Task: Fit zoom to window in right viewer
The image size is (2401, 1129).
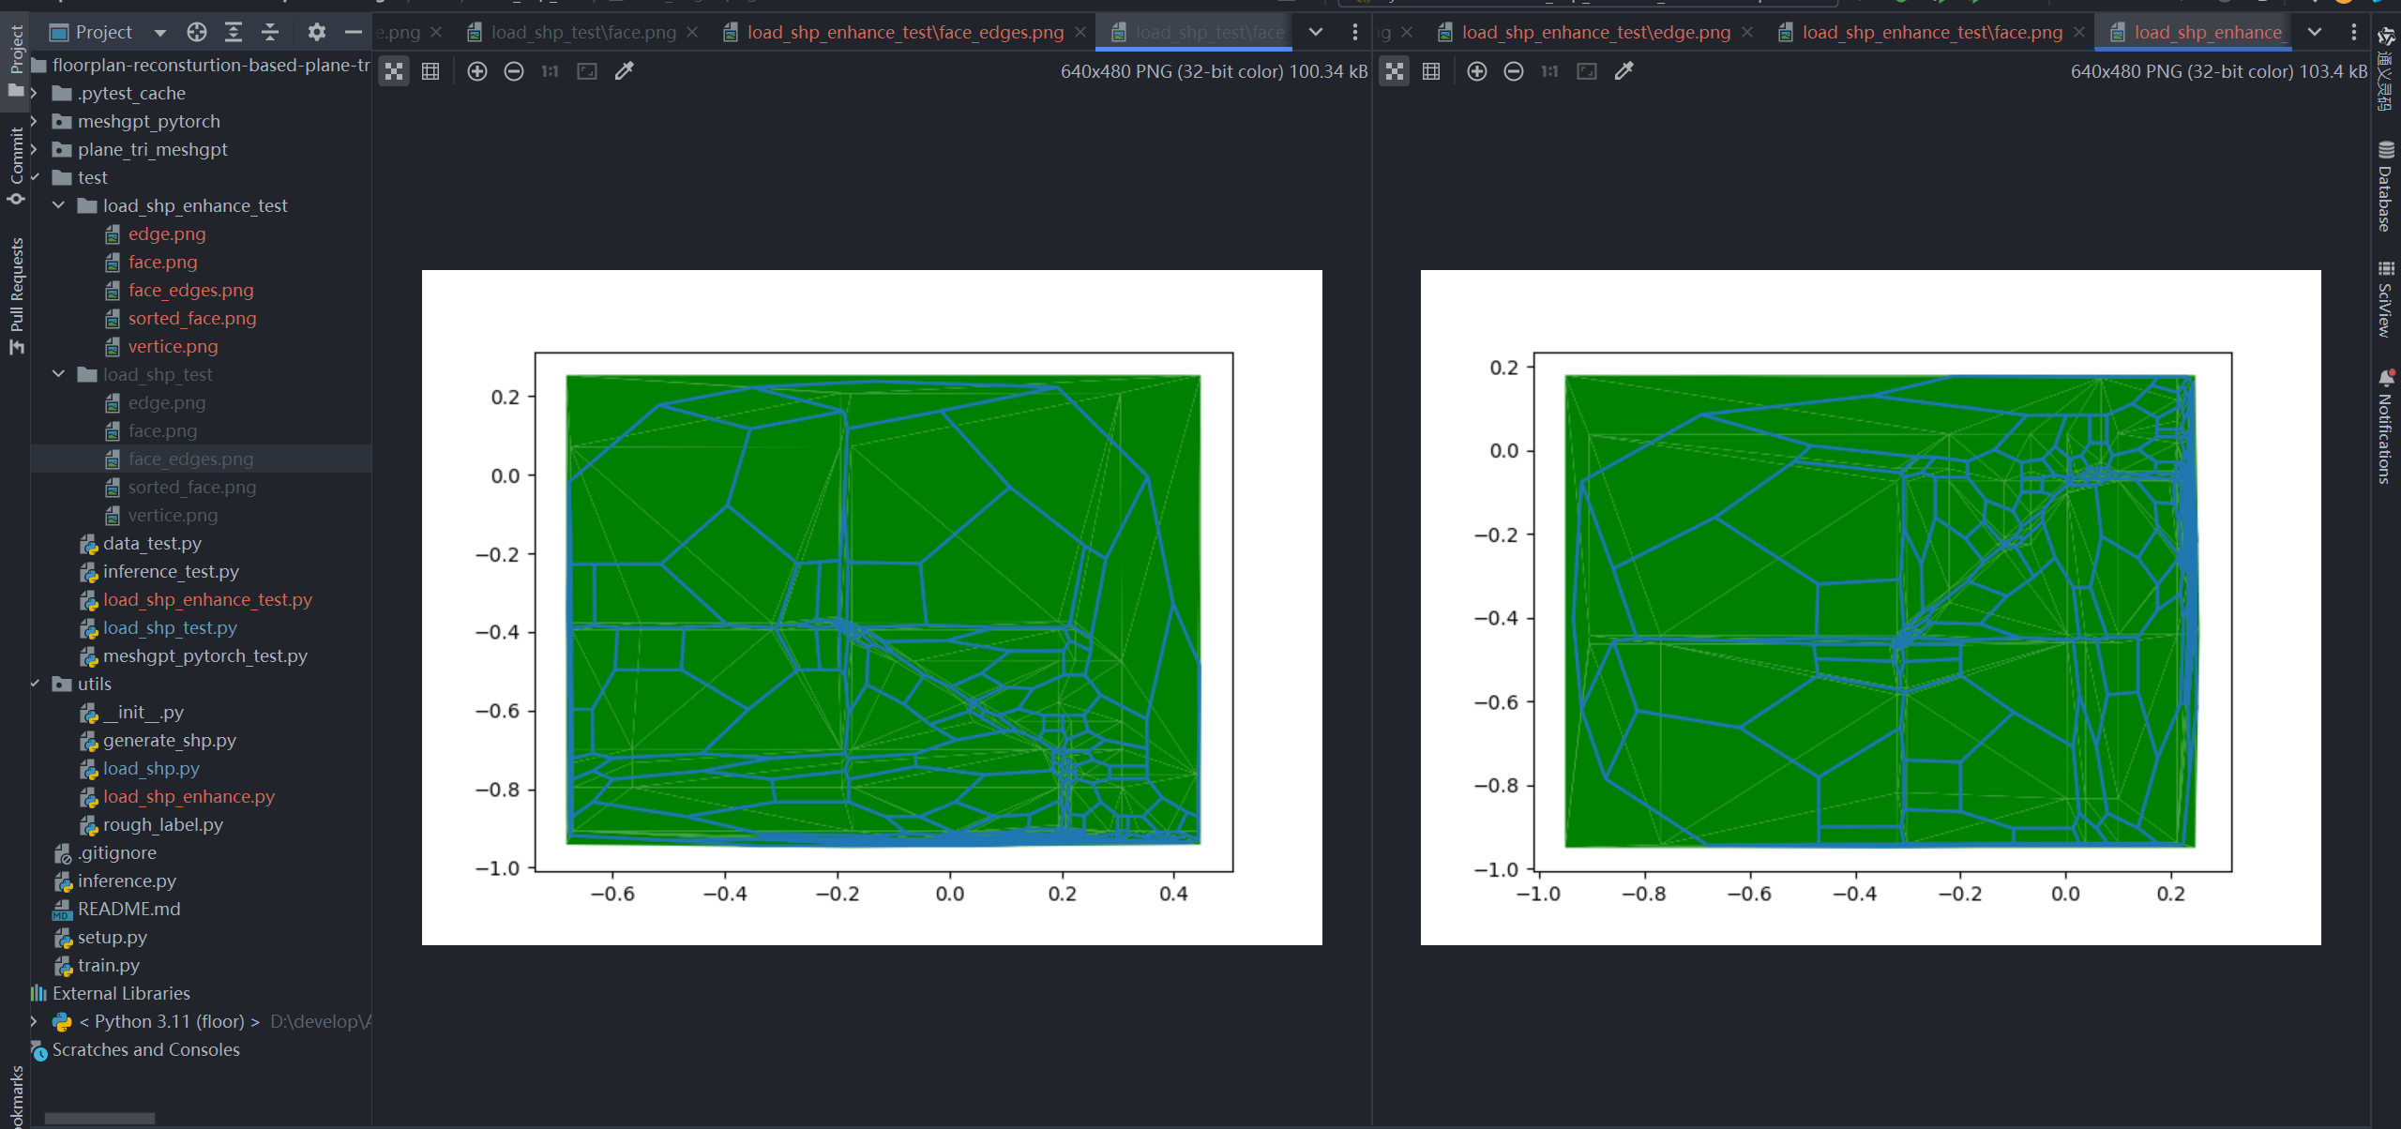Action: coord(1587,71)
